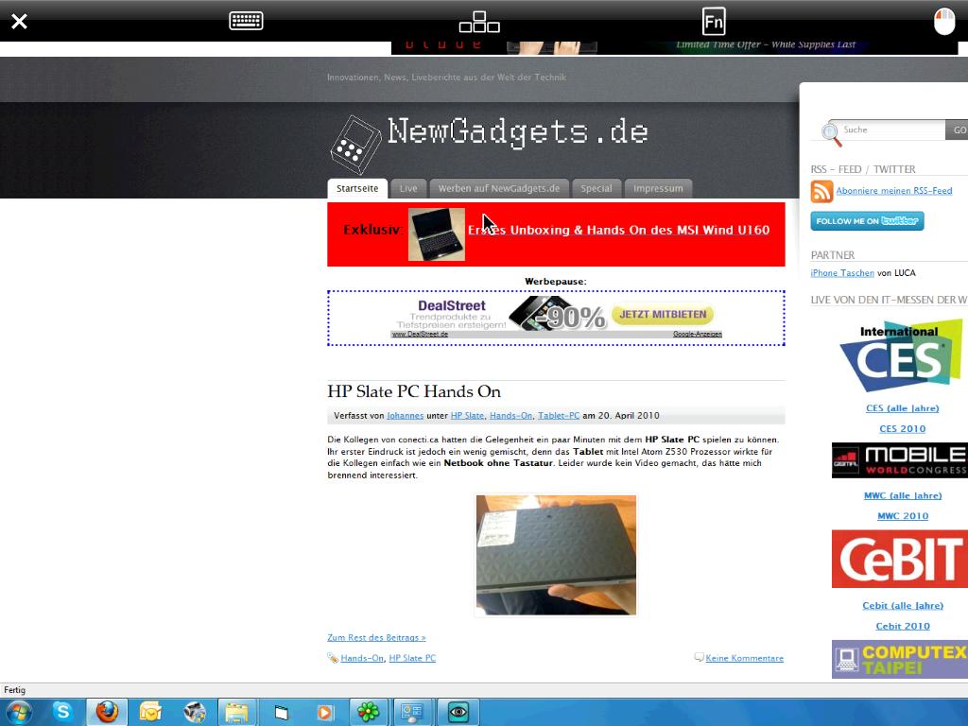Open CES (alle Jahre) link
The width and height of the screenshot is (968, 726).
(903, 408)
